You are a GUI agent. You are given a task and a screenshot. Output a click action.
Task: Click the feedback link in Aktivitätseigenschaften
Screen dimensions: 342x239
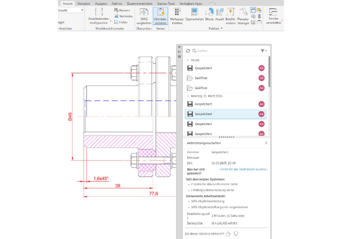point(245,169)
